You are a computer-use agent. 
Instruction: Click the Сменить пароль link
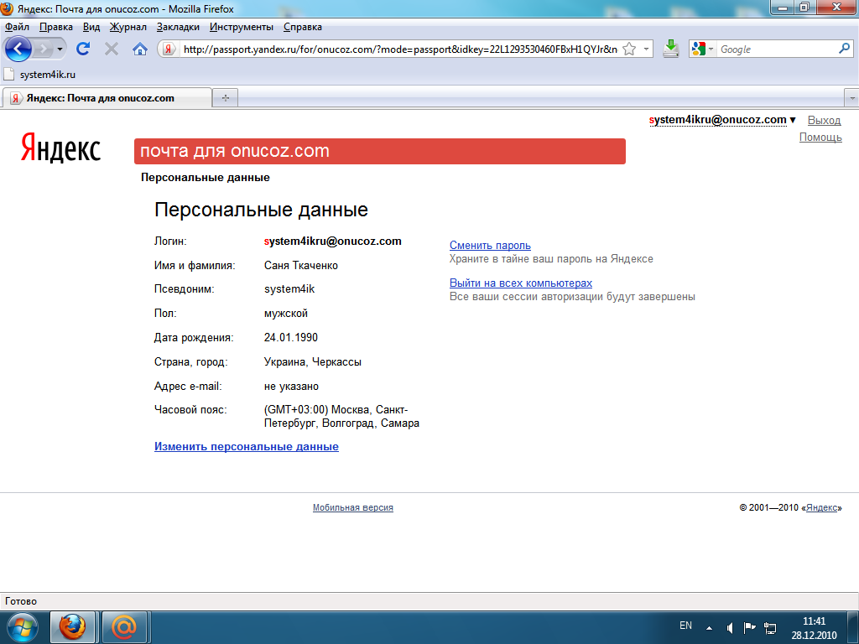pos(490,246)
